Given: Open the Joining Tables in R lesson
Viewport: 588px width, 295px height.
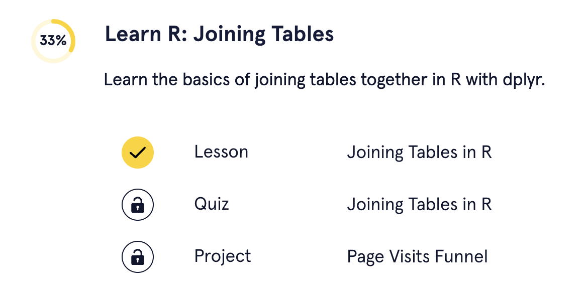Looking at the screenshot, I should pos(419,153).
